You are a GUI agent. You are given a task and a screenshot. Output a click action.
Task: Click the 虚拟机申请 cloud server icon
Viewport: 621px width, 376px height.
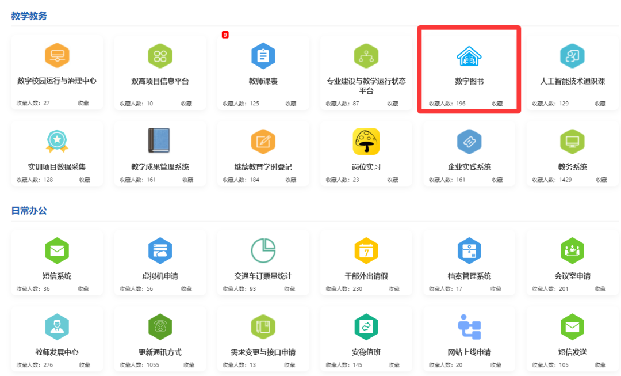[x=160, y=250]
